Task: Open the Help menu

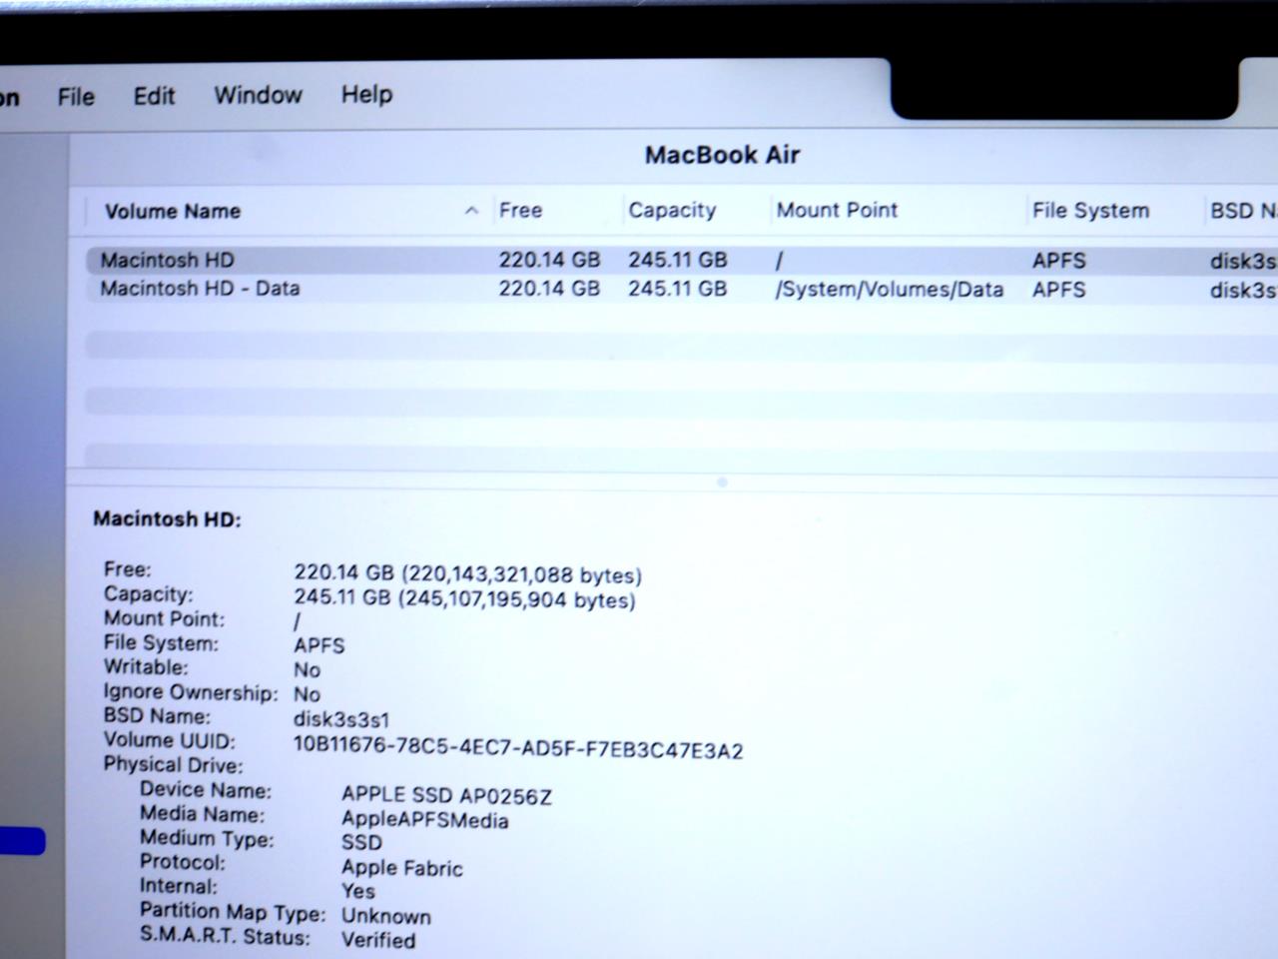Action: [x=366, y=94]
